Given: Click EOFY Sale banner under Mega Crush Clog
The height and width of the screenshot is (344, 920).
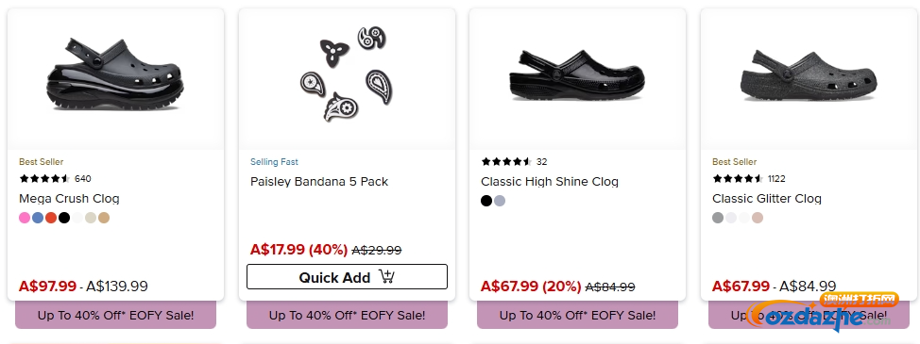Looking at the screenshot, I should 115,316.
